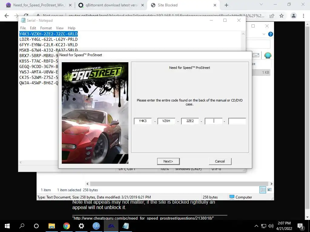Open Notepad Edit menu
The width and height of the screenshot is (310, 232).
pyautogui.click(x=33, y=28)
